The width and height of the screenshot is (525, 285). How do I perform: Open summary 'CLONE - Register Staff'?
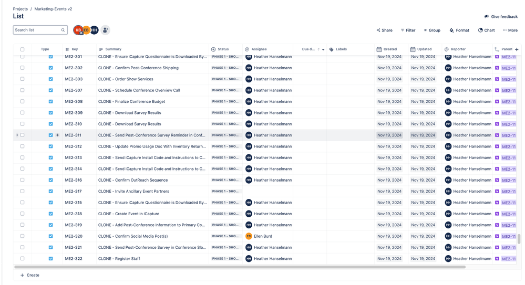click(x=119, y=259)
